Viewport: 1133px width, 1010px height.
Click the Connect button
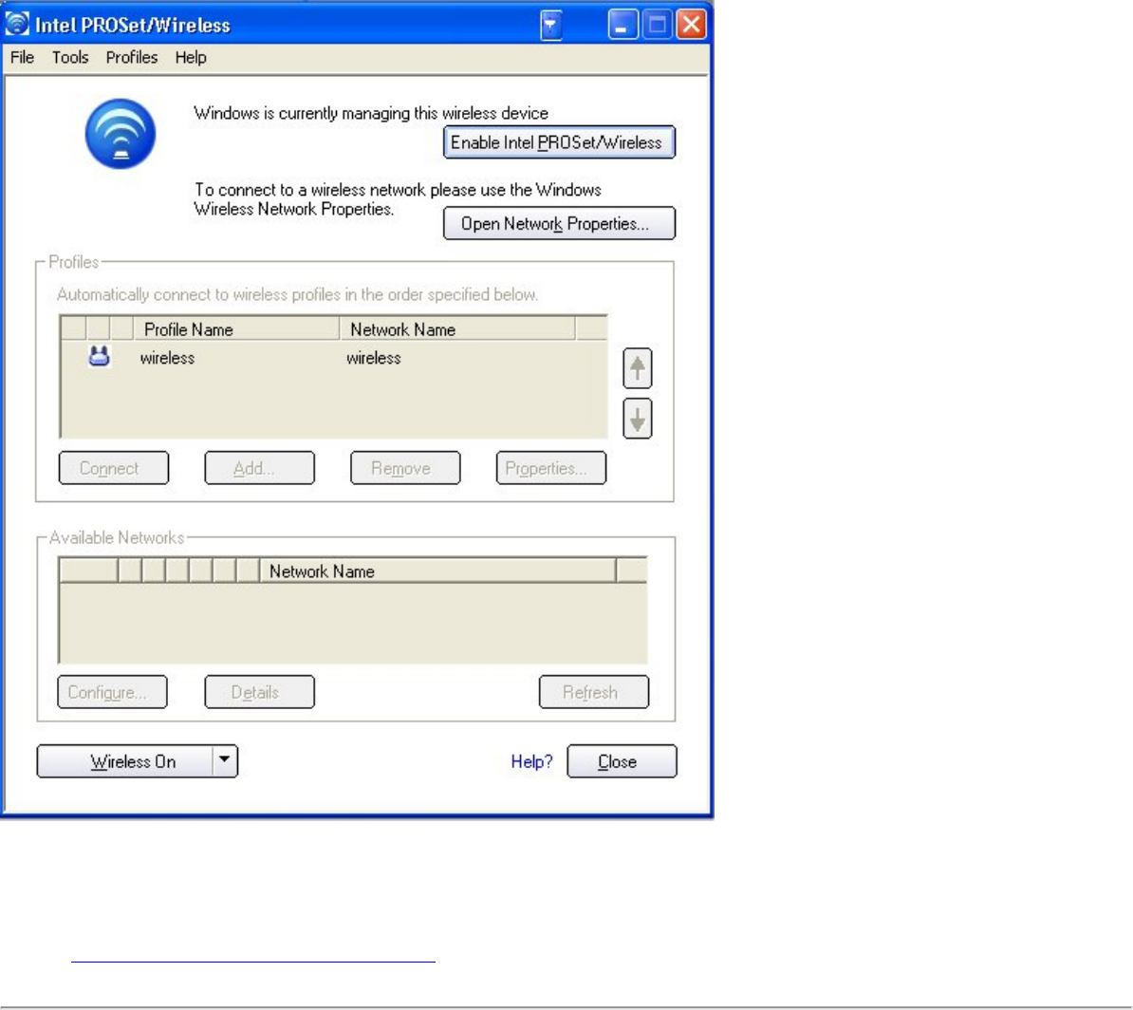click(x=114, y=468)
